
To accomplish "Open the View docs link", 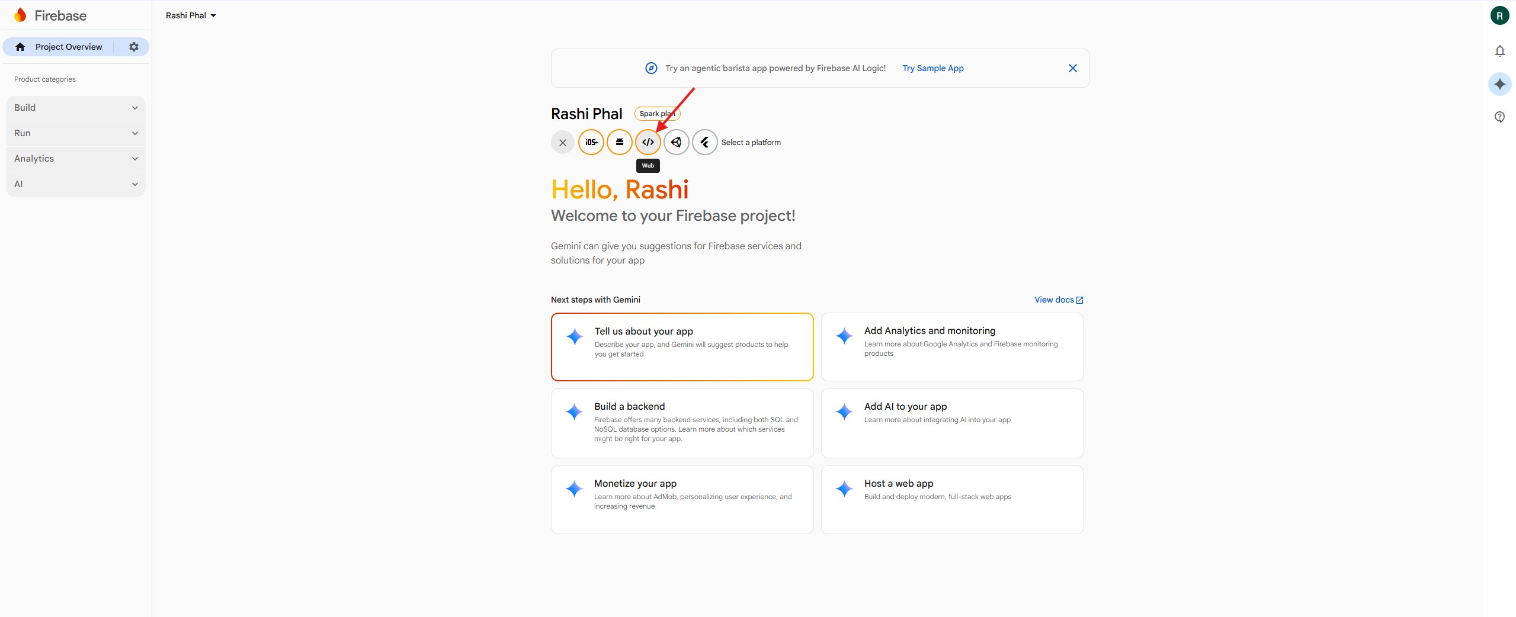I will click(1058, 300).
